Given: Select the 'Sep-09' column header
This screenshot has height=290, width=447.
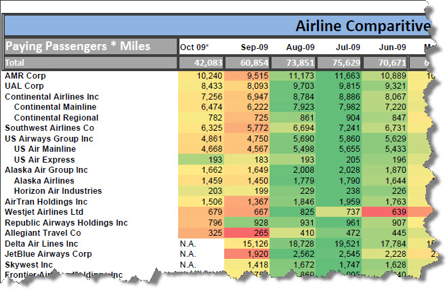Looking at the screenshot, I should [x=254, y=47].
